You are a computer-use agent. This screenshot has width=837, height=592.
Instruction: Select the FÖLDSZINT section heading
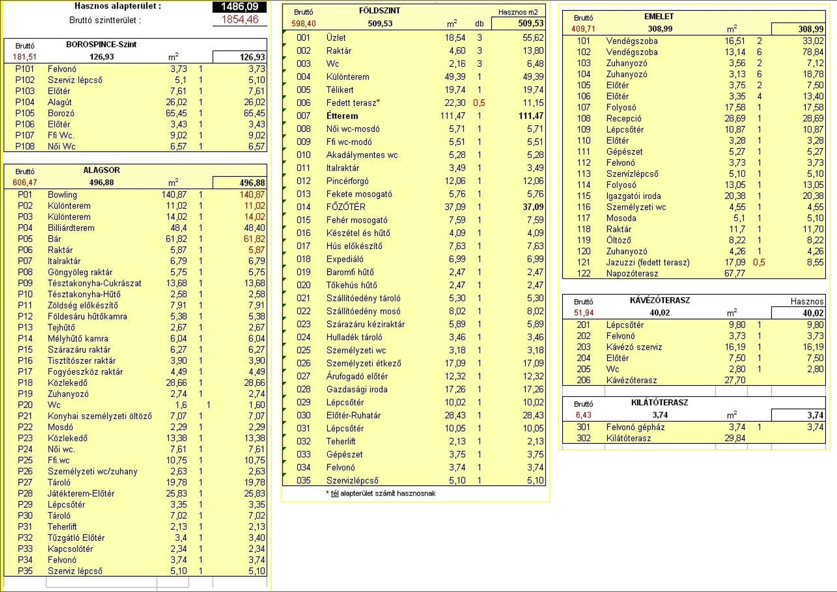(379, 11)
